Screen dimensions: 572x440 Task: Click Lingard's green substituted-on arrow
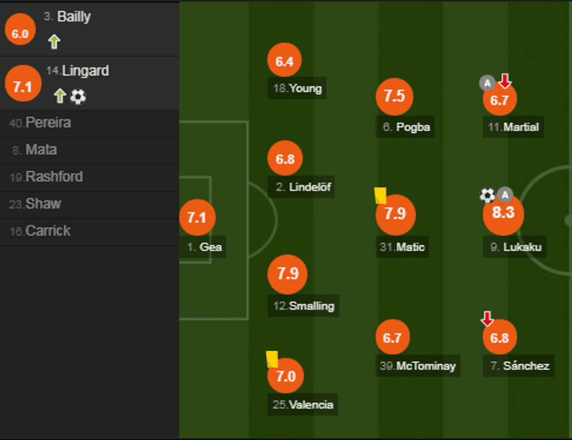pos(60,96)
